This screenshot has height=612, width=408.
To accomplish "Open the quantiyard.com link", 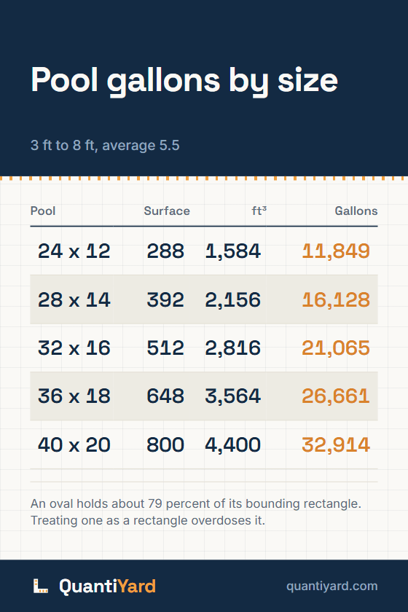I will [332, 586].
